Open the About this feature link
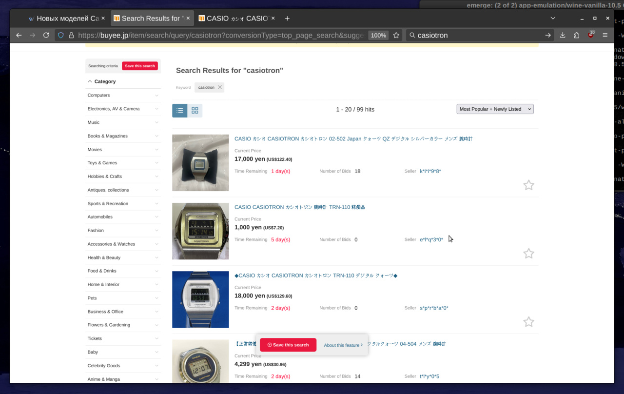 coord(343,345)
